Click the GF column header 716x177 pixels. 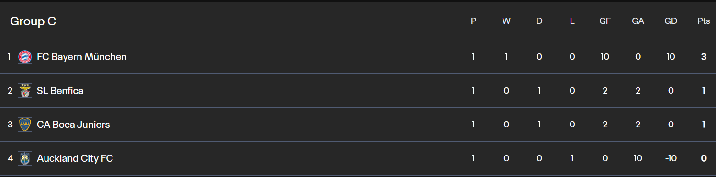pyautogui.click(x=605, y=21)
